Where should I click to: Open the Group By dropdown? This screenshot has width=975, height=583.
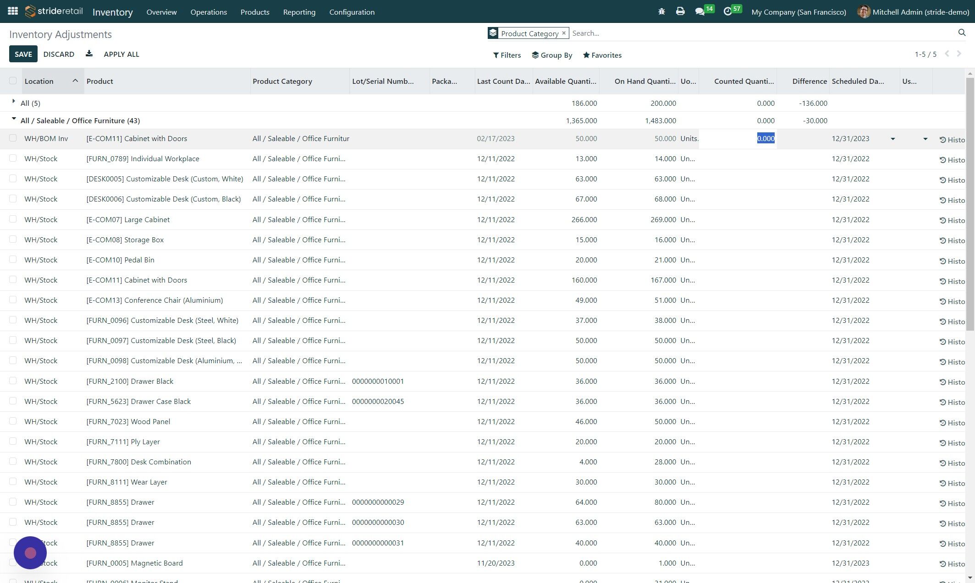coord(551,55)
